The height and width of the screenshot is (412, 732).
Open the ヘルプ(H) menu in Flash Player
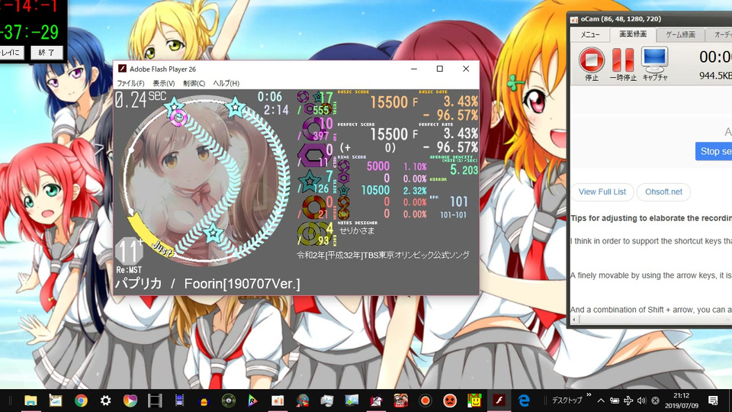coord(226,83)
